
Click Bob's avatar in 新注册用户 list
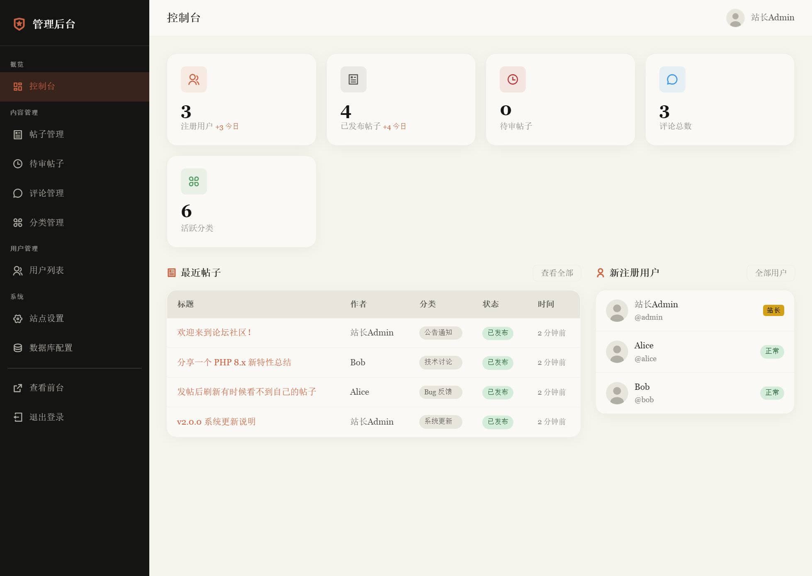pyautogui.click(x=617, y=393)
